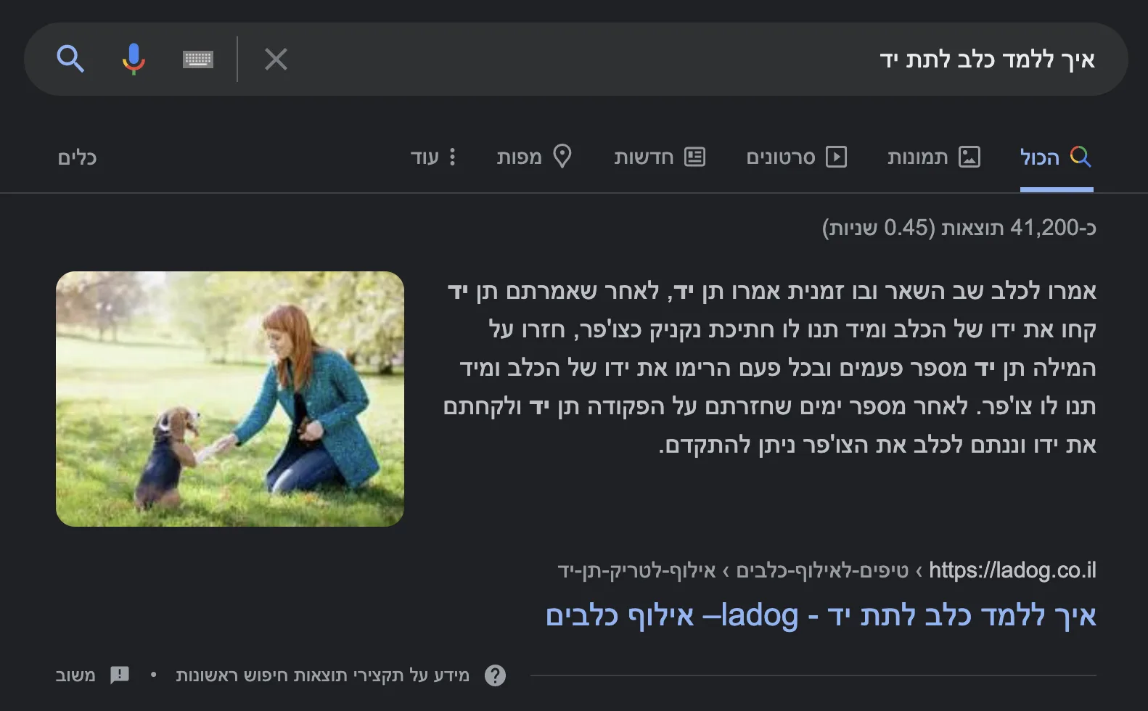Open the on-screen keyboard icon
Viewport: 1148px width, 711px height.
coord(198,59)
